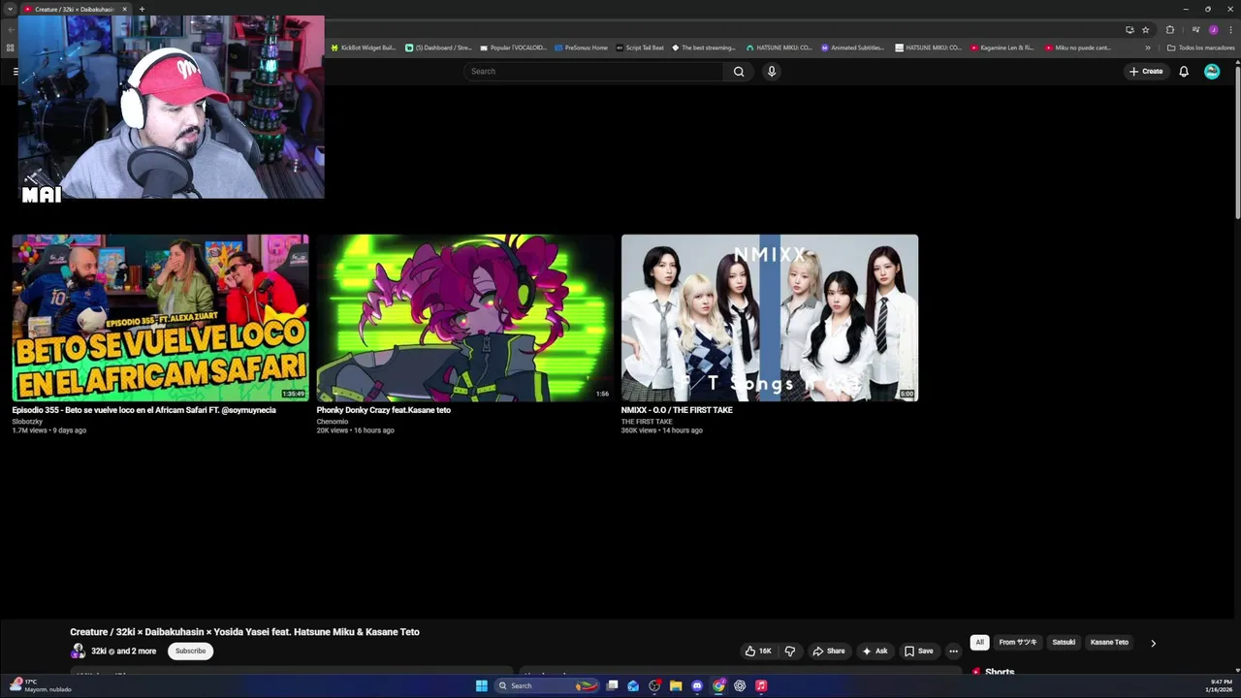
Task: Open the Slobotzky channel name
Action: tap(27, 422)
